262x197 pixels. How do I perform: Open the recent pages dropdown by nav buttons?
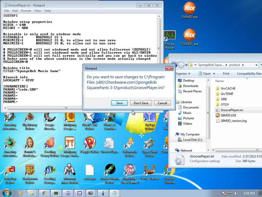pos(186,65)
